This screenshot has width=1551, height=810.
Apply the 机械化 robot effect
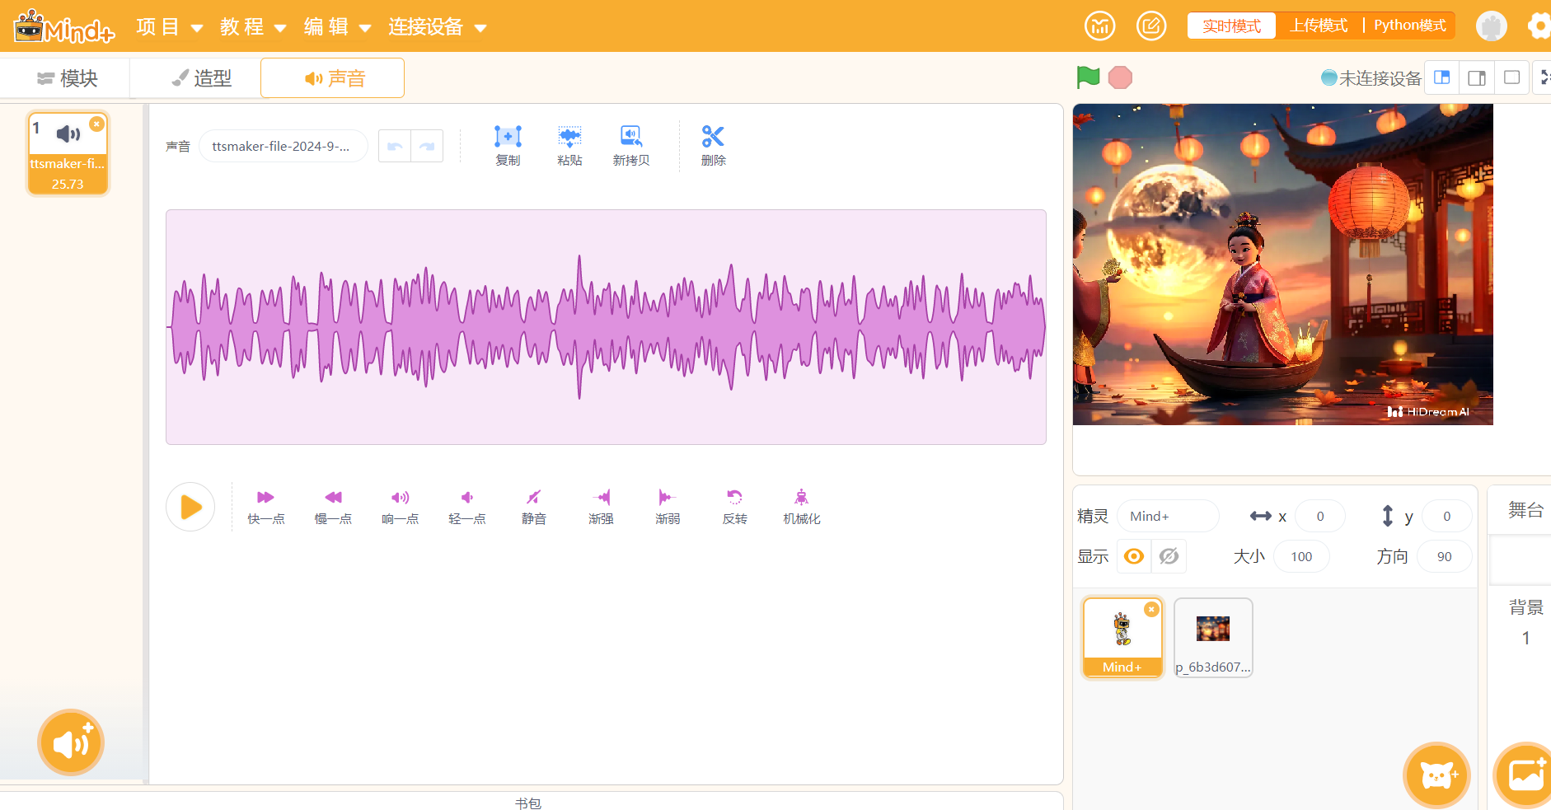click(802, 507)
